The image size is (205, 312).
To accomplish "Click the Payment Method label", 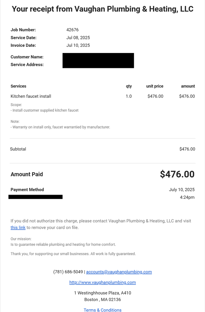I will [x=27, y=190].
